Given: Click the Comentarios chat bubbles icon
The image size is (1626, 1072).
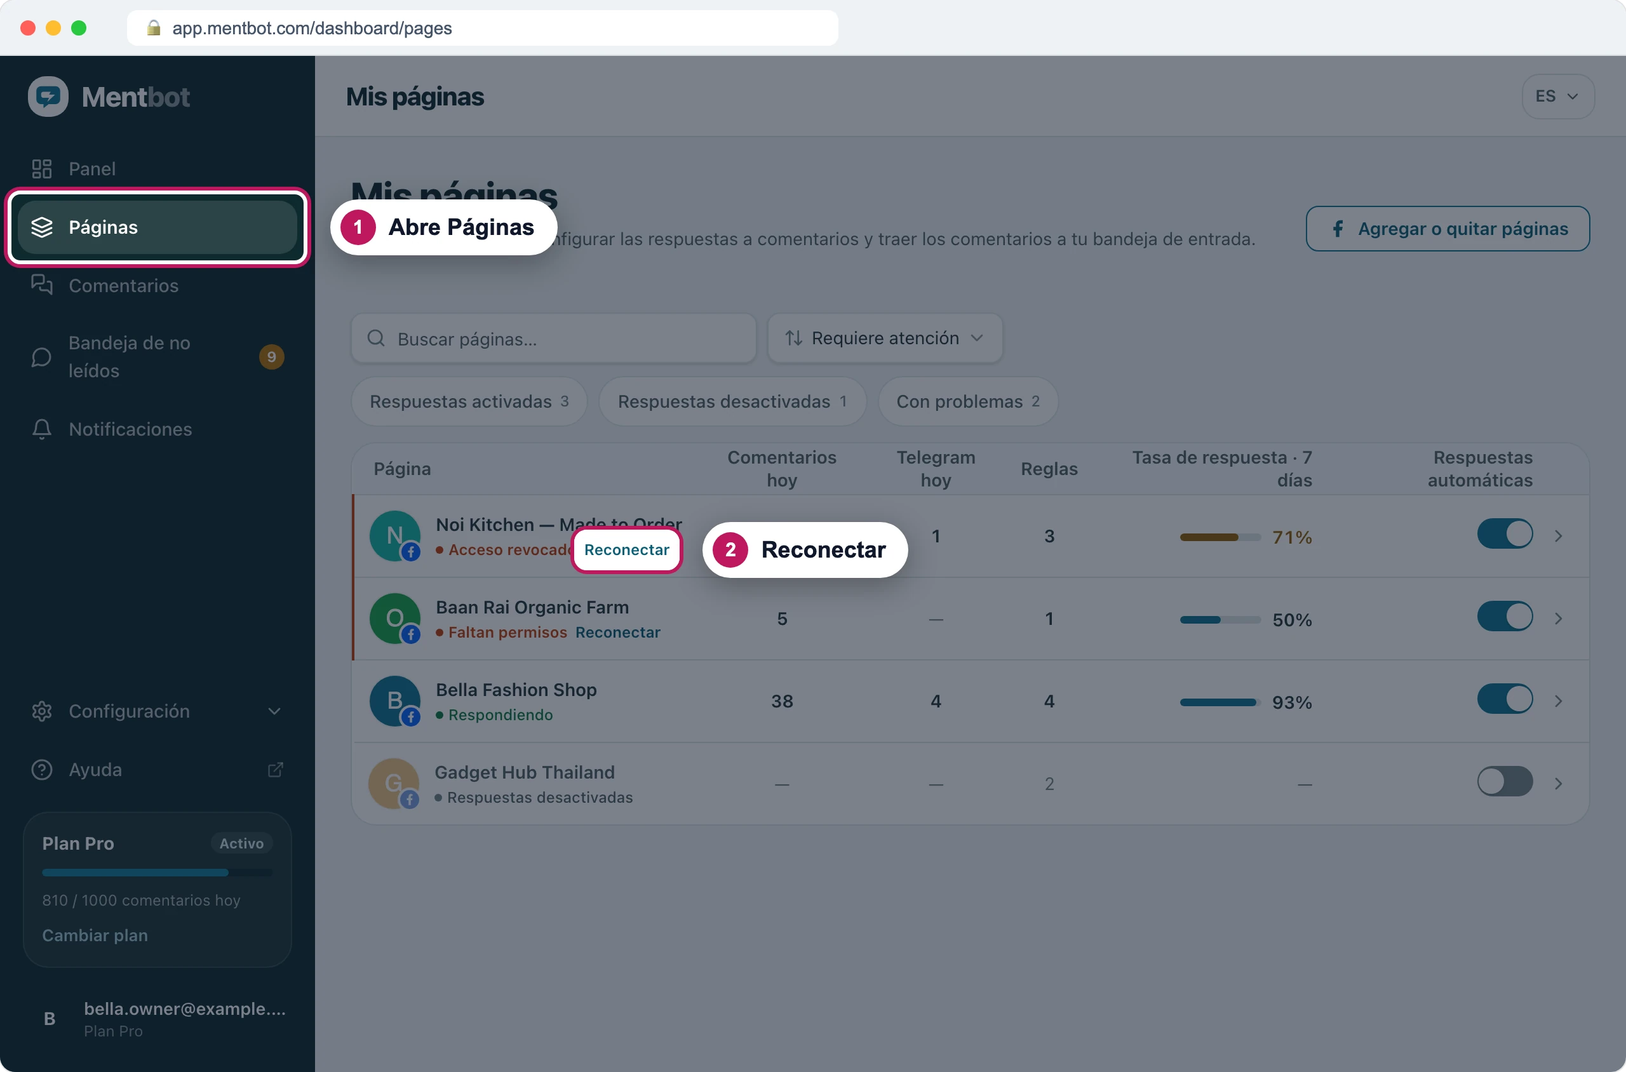Looking at the screenshot, I should point(42,285).
